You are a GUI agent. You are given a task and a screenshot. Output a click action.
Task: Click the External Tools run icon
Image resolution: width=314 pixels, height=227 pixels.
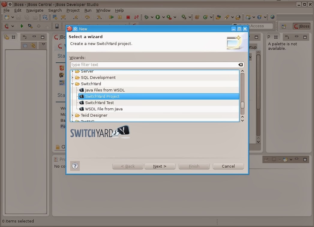pyautogui.click(x=184, y=17)
